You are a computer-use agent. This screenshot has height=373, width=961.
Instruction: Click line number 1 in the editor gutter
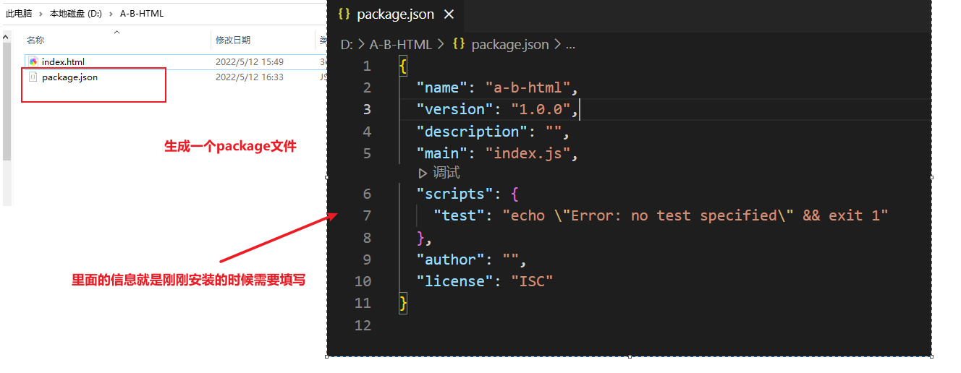coord(367,66)
